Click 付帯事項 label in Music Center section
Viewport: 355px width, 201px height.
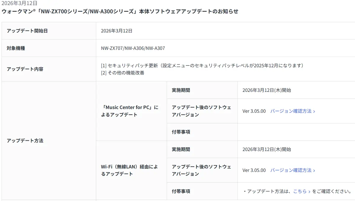181,132
